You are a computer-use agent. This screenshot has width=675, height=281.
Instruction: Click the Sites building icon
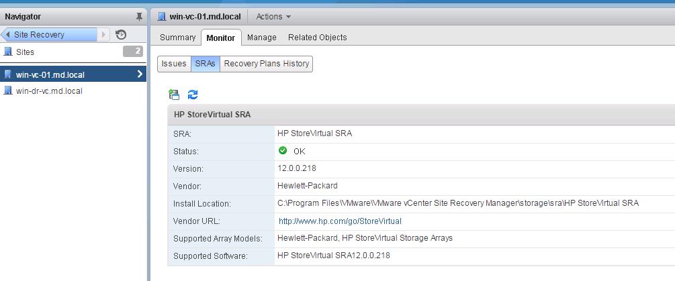click(8, 52)
